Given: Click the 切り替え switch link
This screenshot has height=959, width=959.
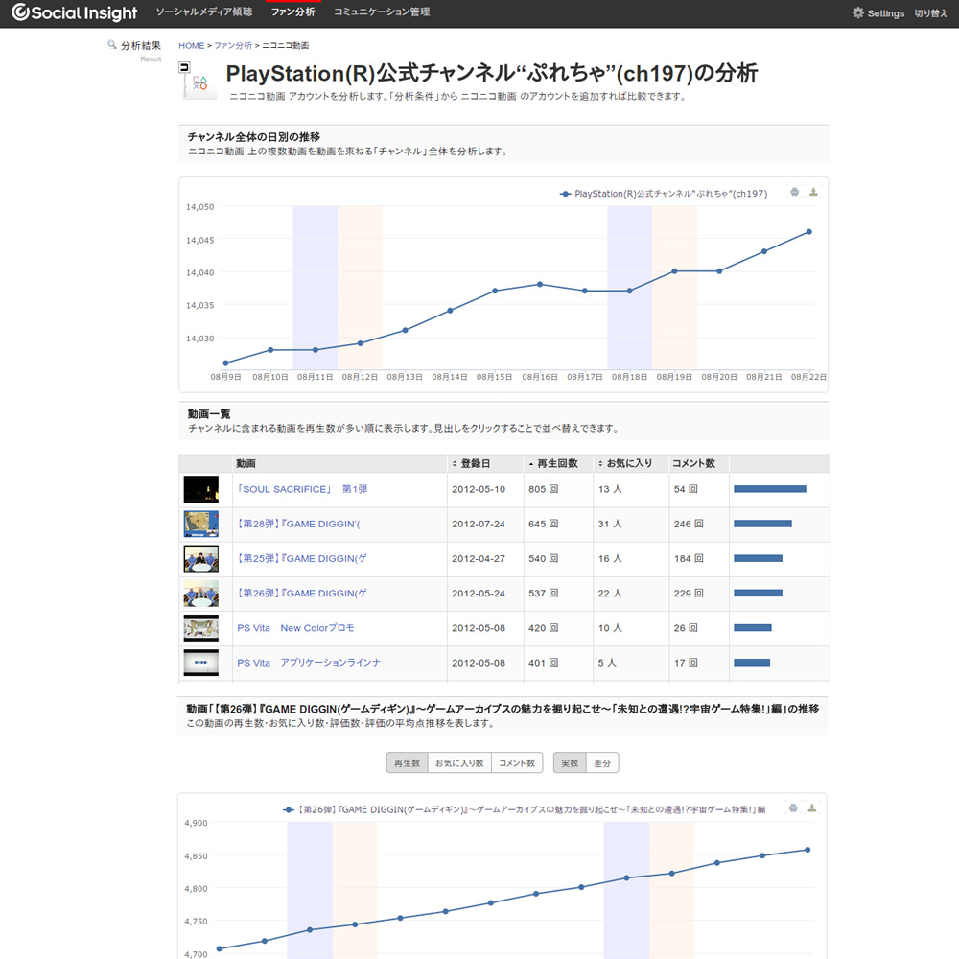Looking at the screenshot, I should pyautogui.click(x=931, y=13).
